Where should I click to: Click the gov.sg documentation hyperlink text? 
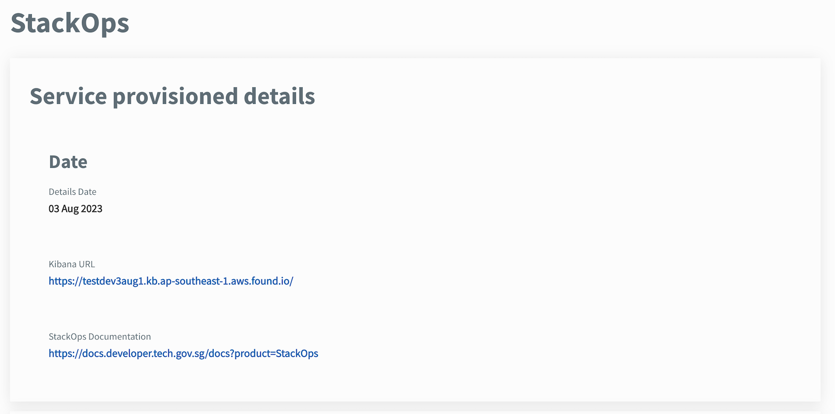pos(183,354)
